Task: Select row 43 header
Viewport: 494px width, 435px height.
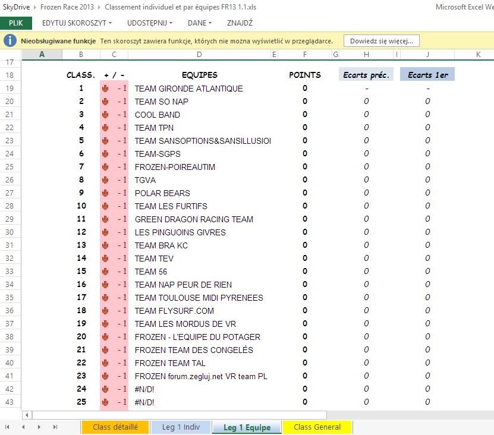Action: point(10,402)
